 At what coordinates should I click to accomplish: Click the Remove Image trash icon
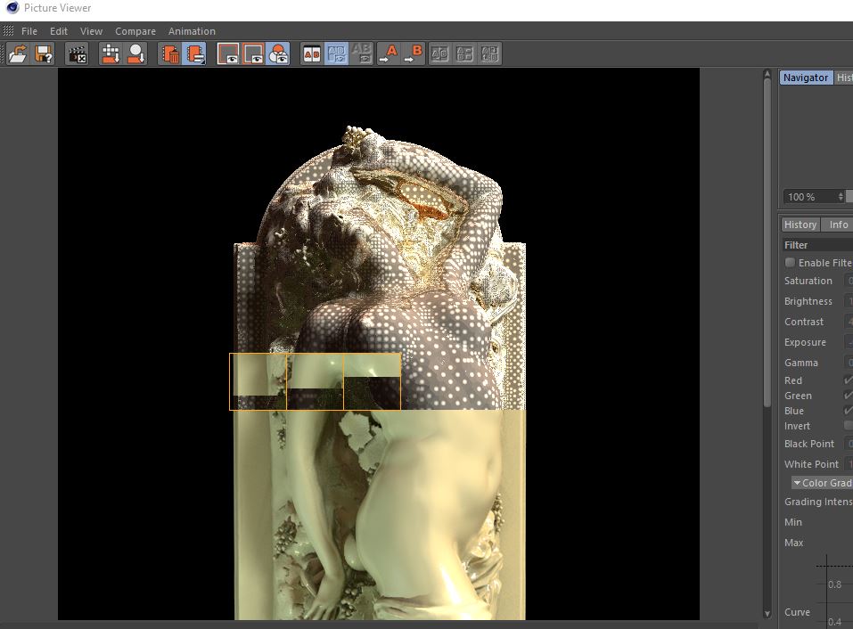point(169,53)
